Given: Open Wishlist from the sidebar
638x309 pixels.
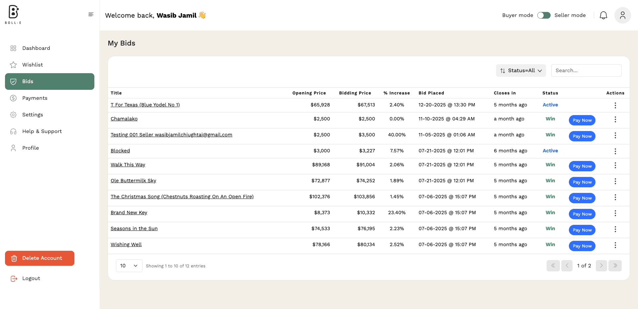Looking at the screenshot, I should (33, 65).
